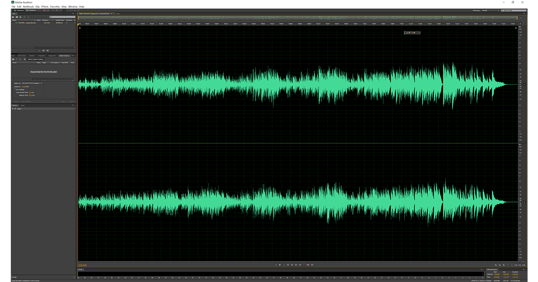Click the overview navigator zoom icon
The height and width of the screenshot is (282, 538).
point(521,18)
